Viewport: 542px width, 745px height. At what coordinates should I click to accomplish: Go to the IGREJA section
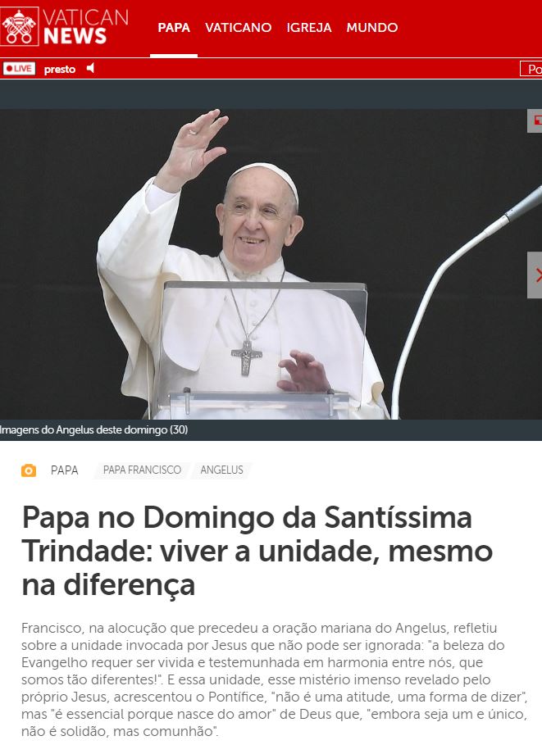pyautogui.click(x=308, y=28)
